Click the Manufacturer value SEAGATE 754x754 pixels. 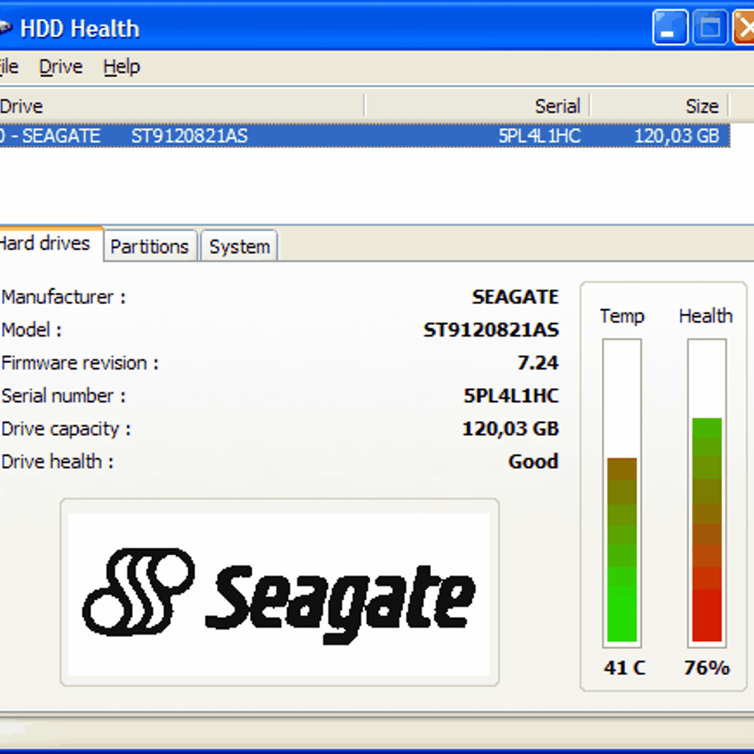(515, 297)
